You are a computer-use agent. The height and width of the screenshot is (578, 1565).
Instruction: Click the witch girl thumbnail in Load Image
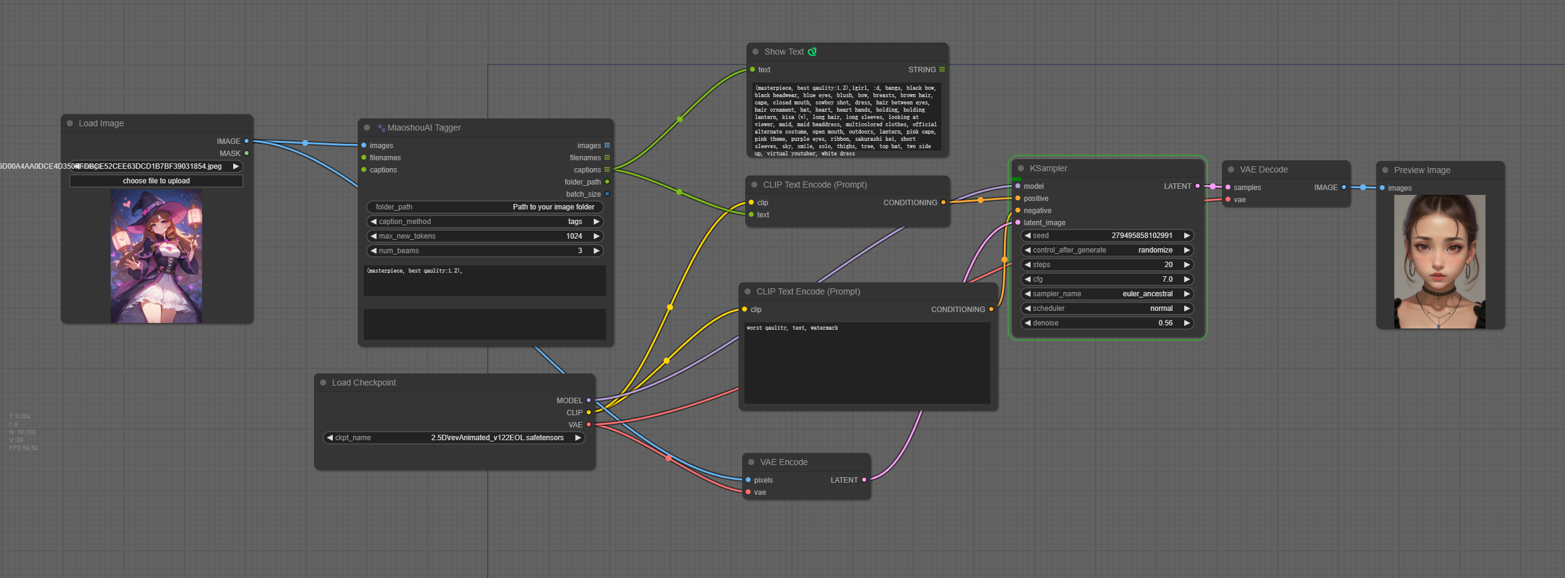[156, 256]
